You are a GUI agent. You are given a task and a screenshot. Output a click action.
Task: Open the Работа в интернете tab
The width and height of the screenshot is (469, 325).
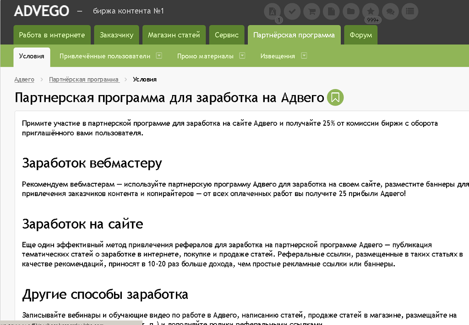coord(52,35)
